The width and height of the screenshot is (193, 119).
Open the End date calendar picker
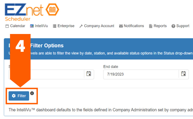pyautogui.click(x=184, y=74)
